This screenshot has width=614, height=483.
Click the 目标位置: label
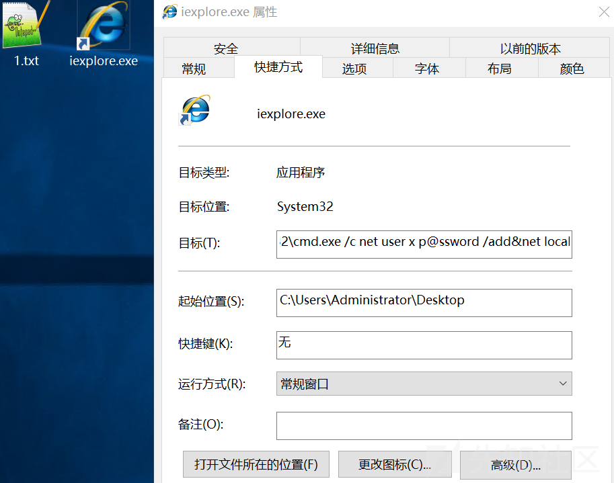pos(204,206)
